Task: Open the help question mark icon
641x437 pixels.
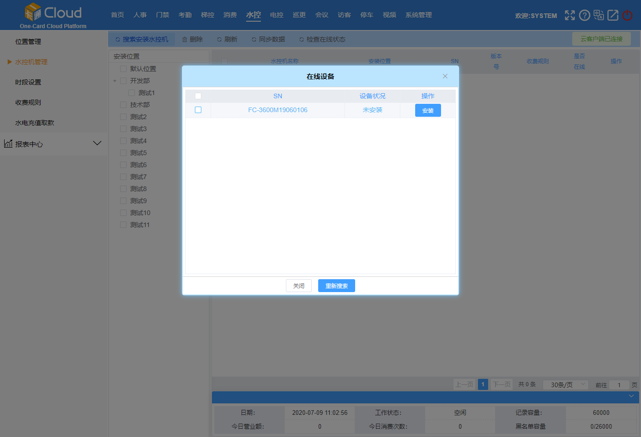Action: pyautogui.click(x=585, y=15)
